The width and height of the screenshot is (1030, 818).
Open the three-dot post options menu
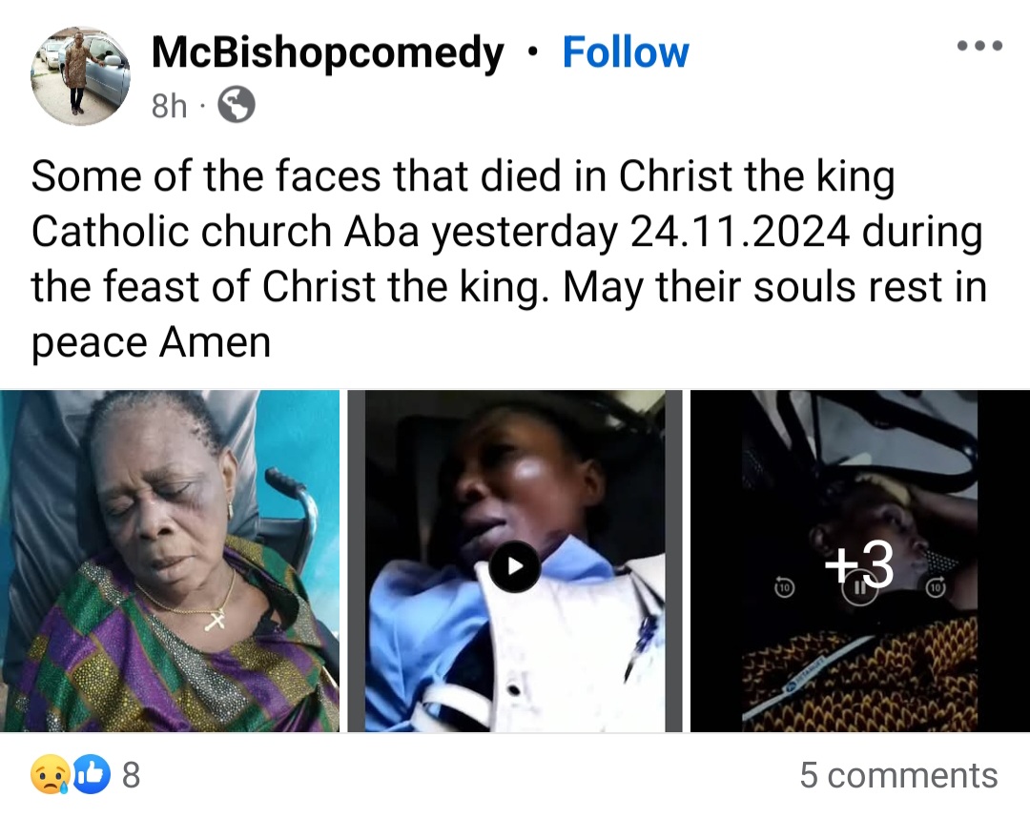tap(979, 46)
